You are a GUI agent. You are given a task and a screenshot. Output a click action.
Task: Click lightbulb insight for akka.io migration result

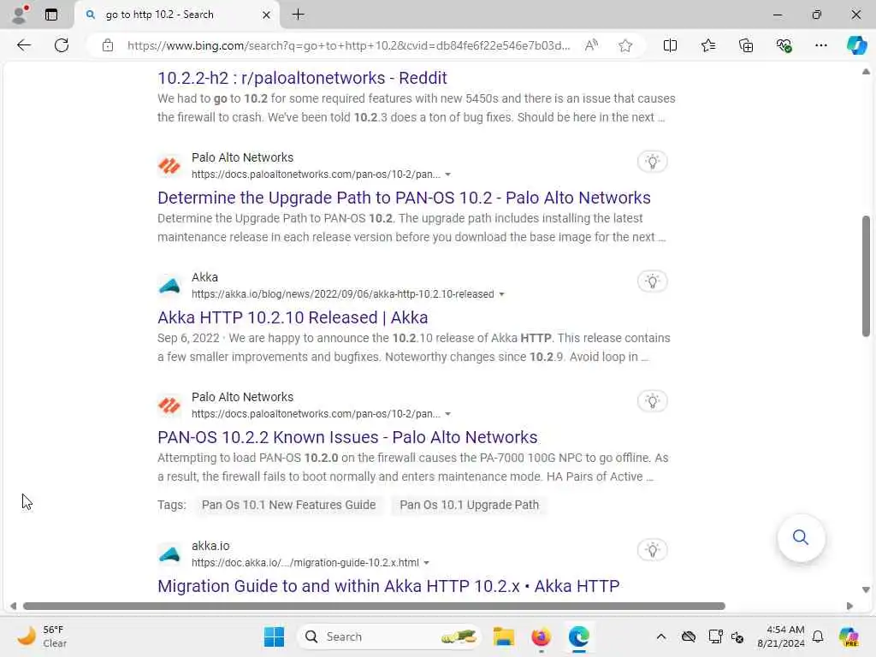(x=652, y=550)
